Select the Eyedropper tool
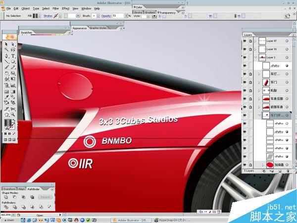 (6, 98)
